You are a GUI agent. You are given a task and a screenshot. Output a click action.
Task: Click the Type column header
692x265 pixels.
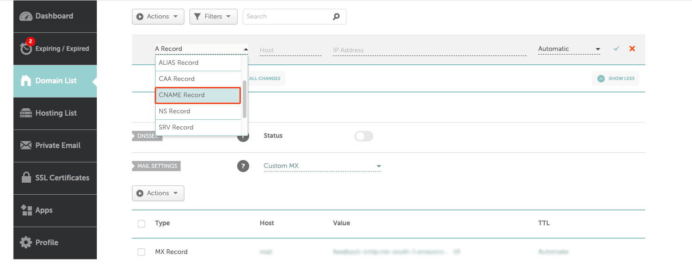point(163,223)
